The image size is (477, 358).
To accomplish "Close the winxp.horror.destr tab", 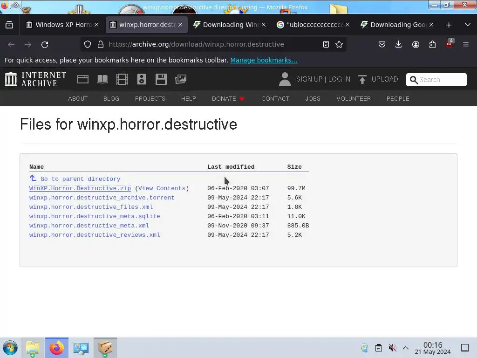I will tap(180, 25).
